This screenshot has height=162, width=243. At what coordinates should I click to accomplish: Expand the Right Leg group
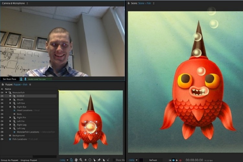[x=10, y=125]
